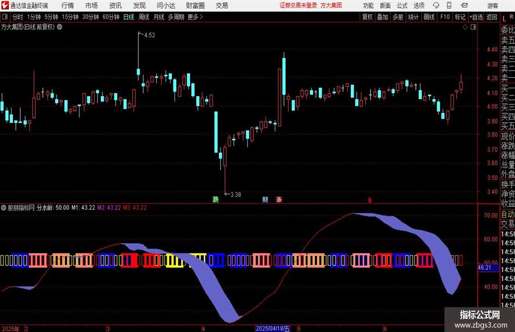Click the 财 marker on the chart

click(x=265, y=199)
